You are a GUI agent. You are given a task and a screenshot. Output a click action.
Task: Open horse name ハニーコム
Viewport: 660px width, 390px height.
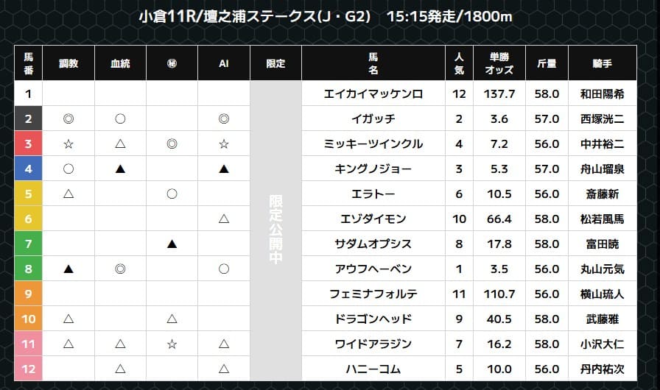pos(373,369)
